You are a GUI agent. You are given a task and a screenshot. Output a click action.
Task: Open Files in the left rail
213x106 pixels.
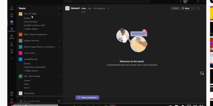pyautogui.click(x=12, y=51)
